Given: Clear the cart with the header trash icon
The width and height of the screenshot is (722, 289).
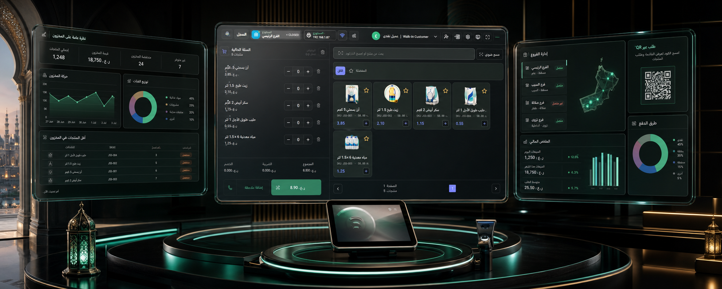Looking at the screenshot, I should tap(323, 52).
